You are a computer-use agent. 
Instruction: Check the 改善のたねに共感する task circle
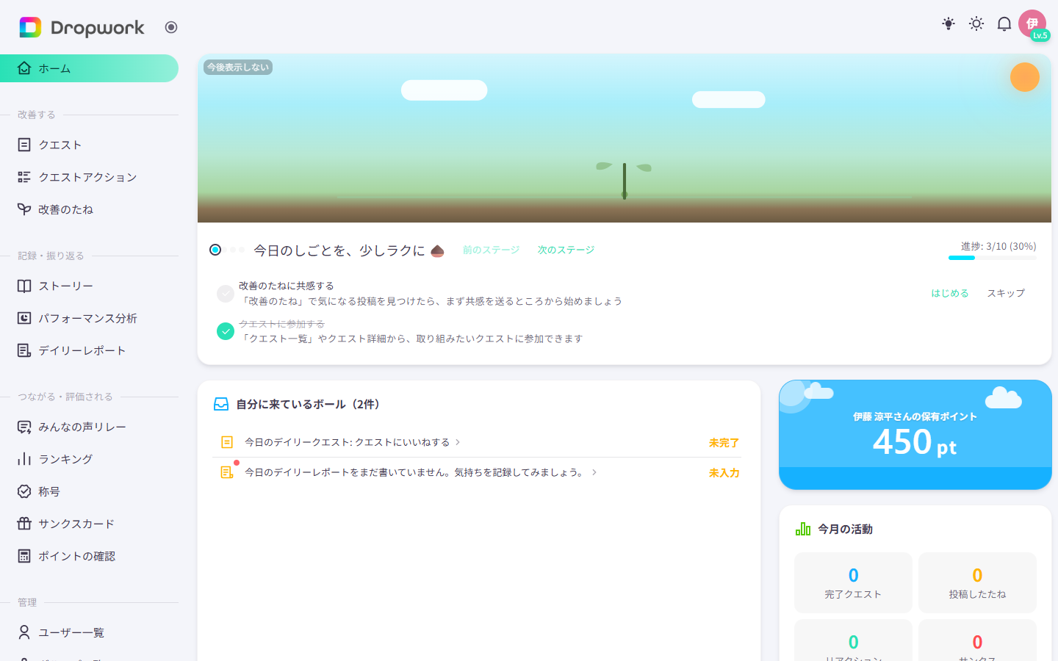(x=226, y=293)
